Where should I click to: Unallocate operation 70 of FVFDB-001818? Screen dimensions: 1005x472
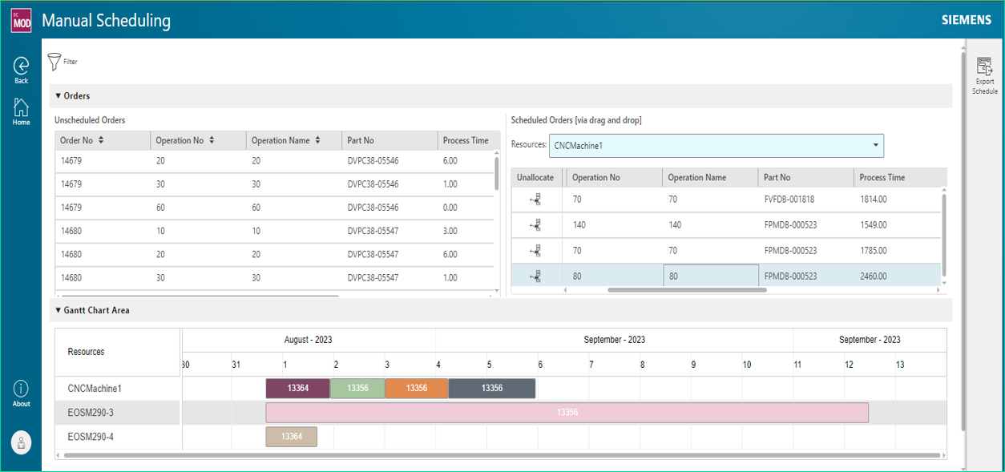pyautogui.click(x=536, y=200)
